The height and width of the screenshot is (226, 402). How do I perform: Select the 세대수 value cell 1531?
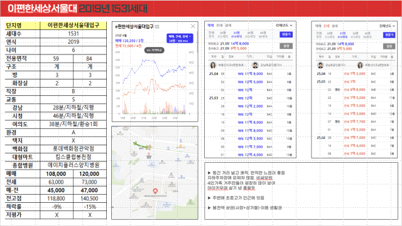(73, 34)
